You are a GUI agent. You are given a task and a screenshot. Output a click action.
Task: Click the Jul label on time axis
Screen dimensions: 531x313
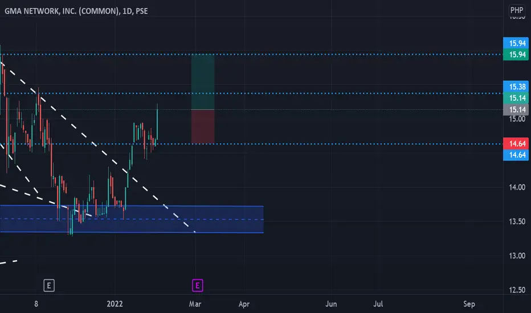pos(378,304)
